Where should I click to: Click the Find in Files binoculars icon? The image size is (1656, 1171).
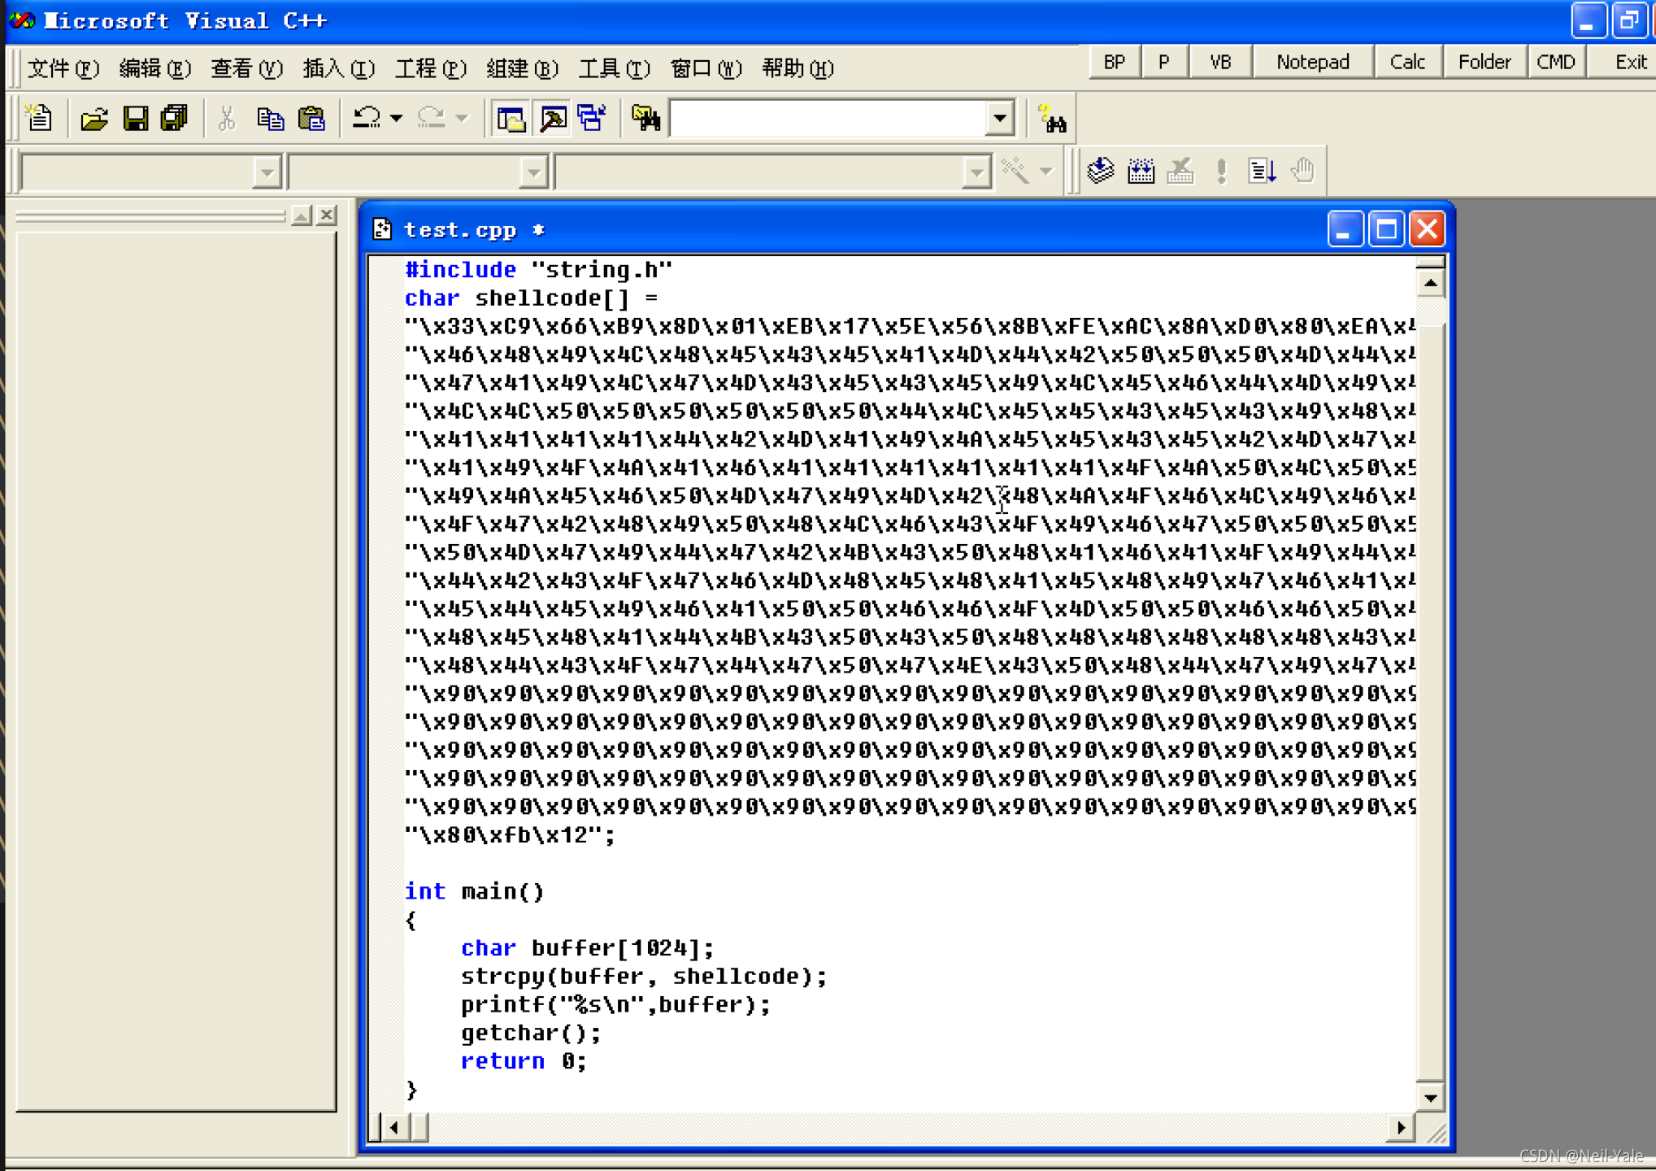(x=645, y=119)
